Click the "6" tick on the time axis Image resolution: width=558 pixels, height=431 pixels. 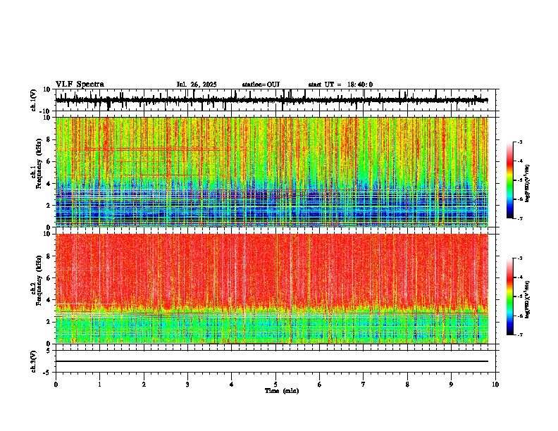click(320, 385)
